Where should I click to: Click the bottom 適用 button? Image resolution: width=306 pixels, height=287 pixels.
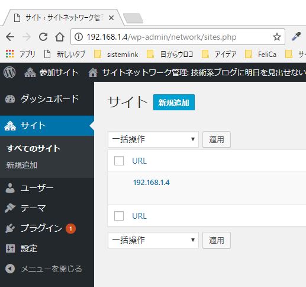click(x=217, y=240)
